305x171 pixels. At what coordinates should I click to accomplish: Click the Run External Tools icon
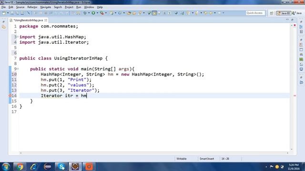pyautogui.click(x=102, y=13)
